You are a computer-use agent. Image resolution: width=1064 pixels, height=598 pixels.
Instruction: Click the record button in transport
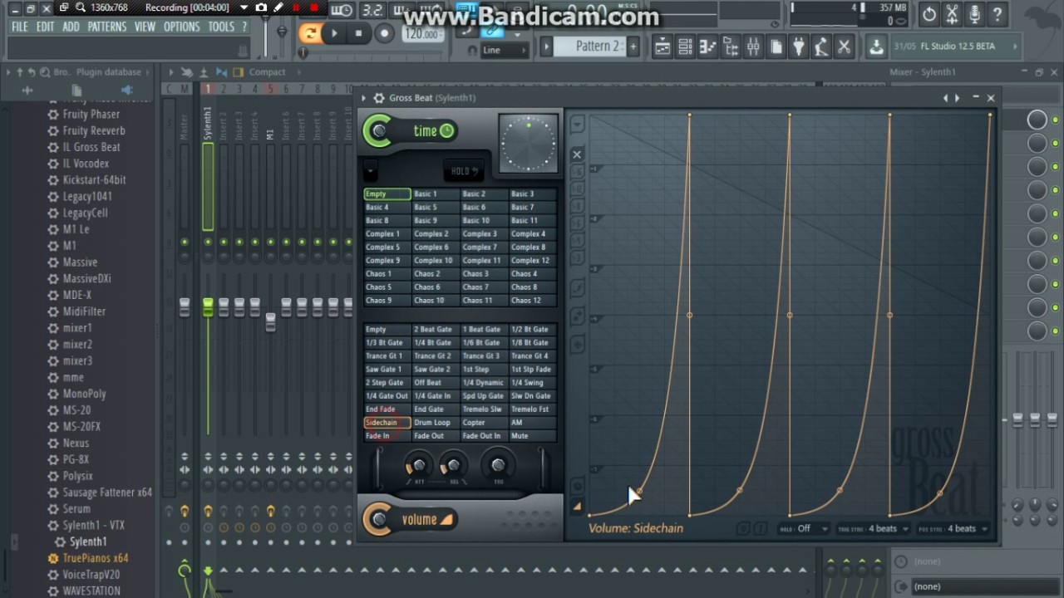click(384, 33)
